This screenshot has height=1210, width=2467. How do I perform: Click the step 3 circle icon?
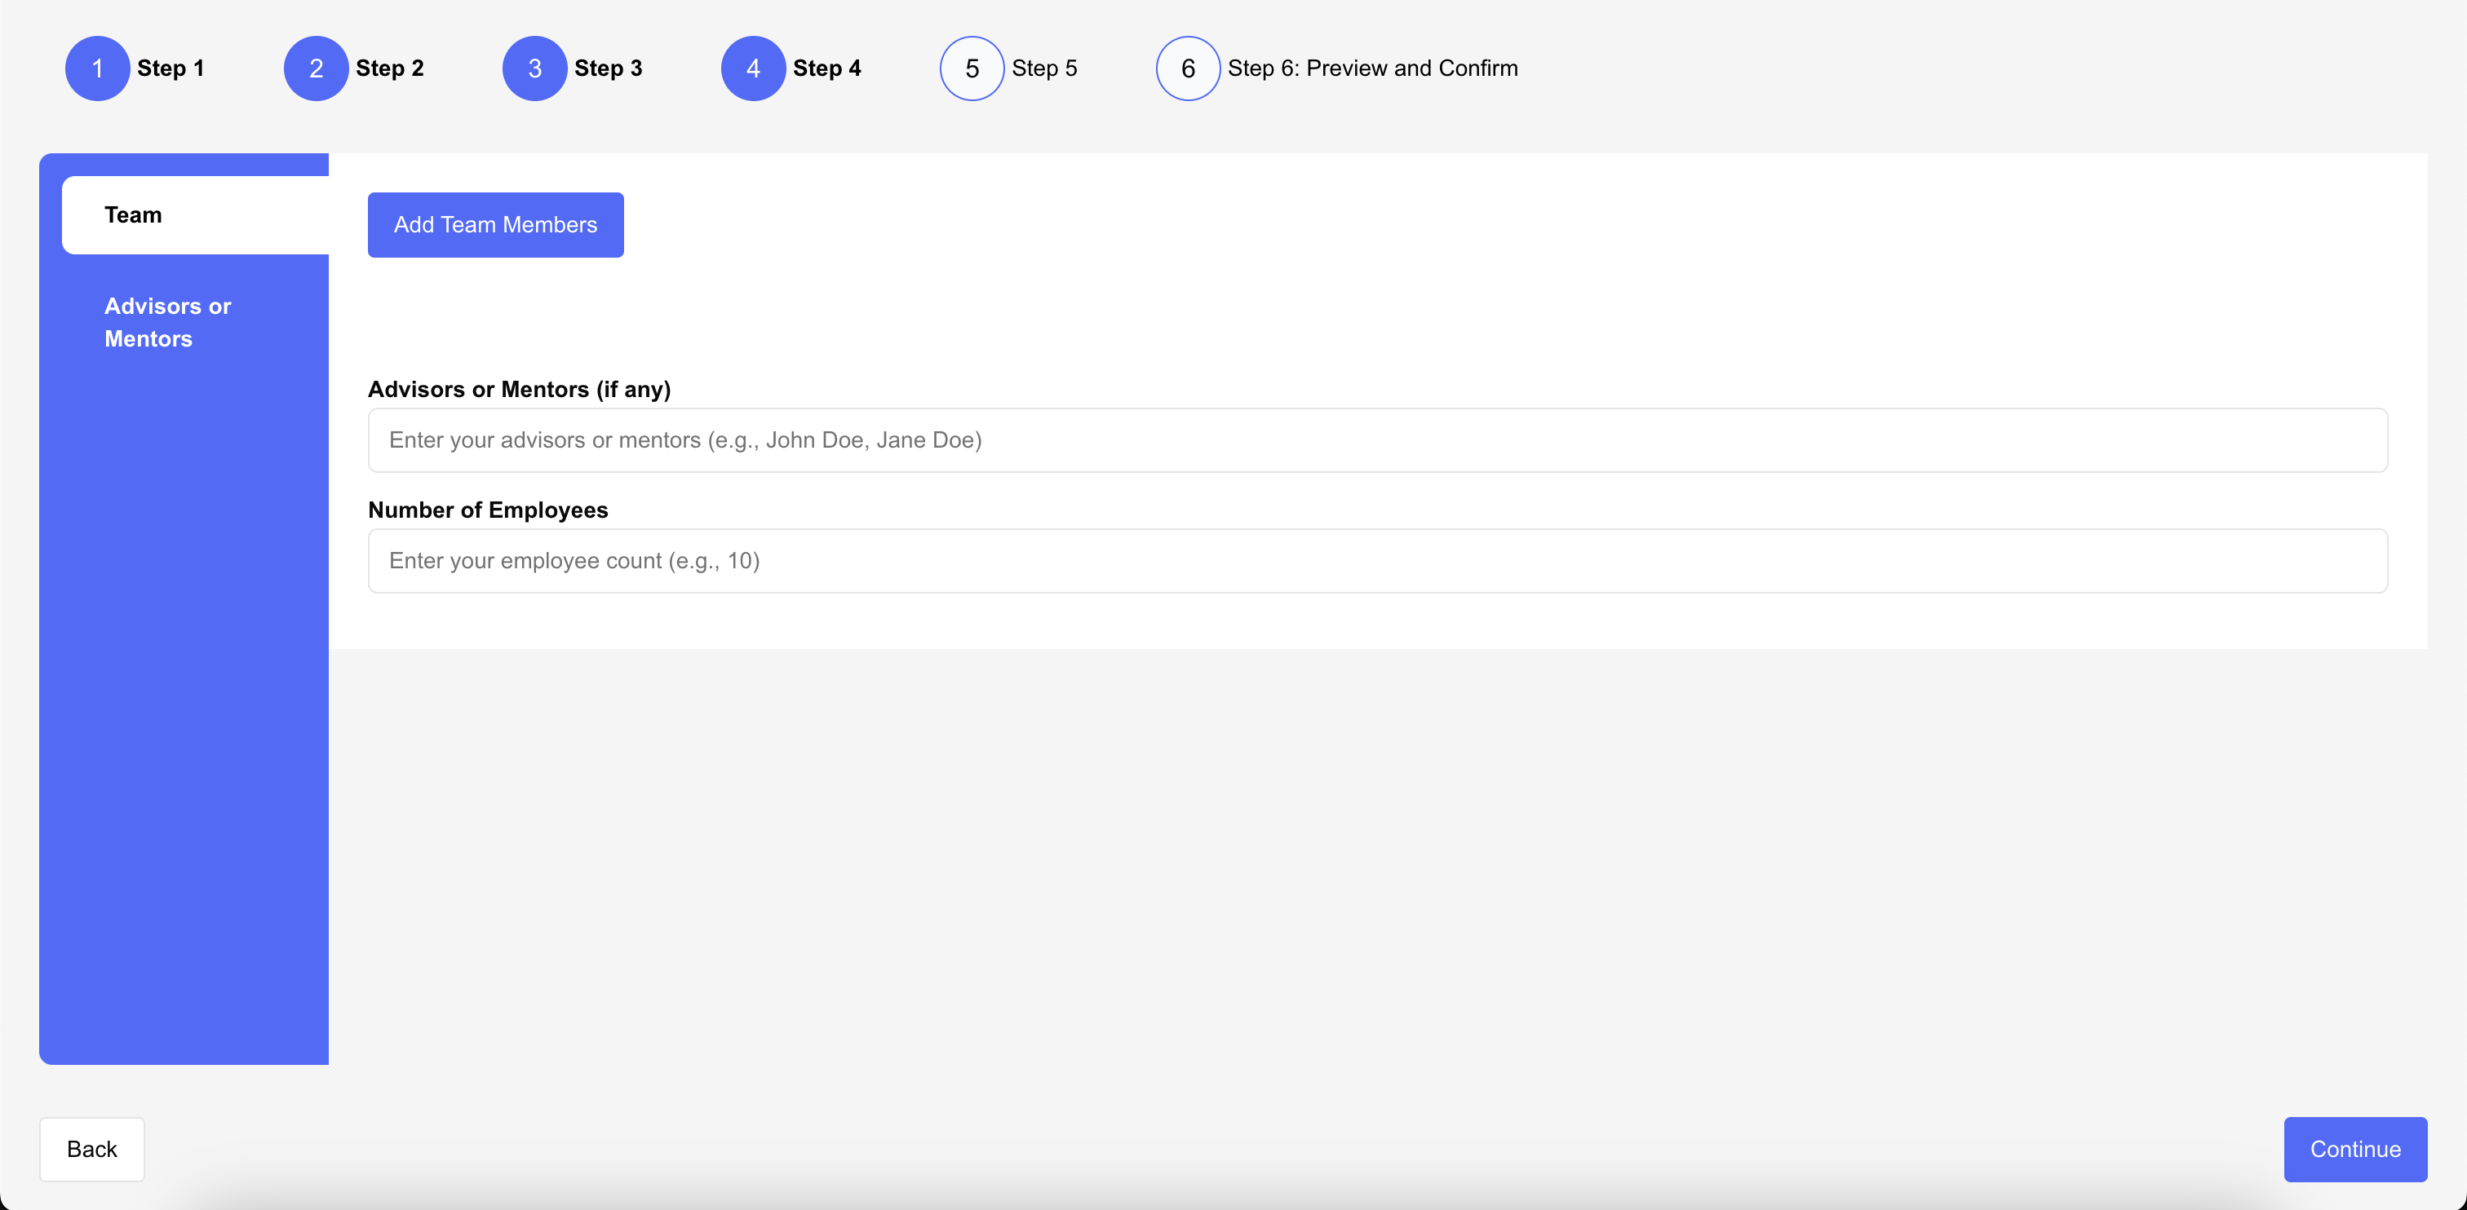[534, 68]
